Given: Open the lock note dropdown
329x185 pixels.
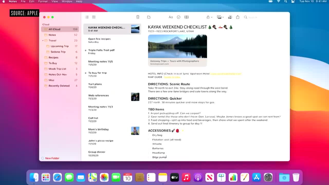Looking at the screenshot, I should pos(209,17).
